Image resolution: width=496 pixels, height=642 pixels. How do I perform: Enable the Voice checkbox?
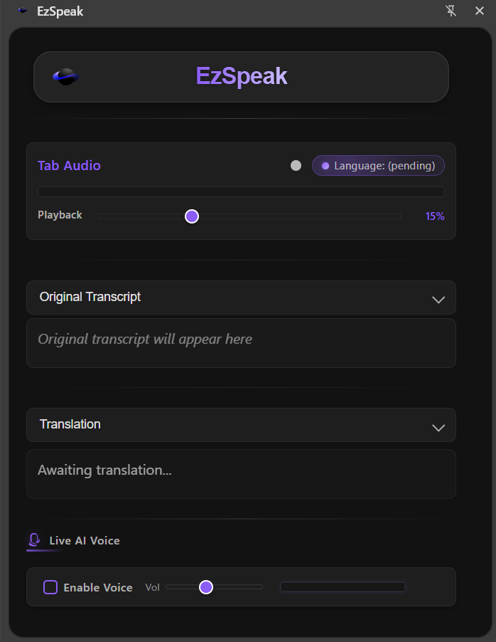click(50, 587)
